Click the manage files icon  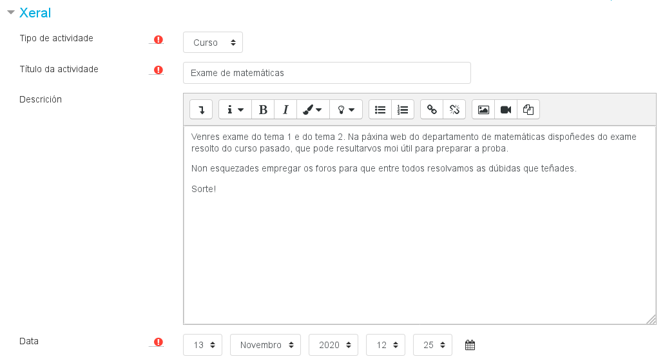tap(528, 110)
